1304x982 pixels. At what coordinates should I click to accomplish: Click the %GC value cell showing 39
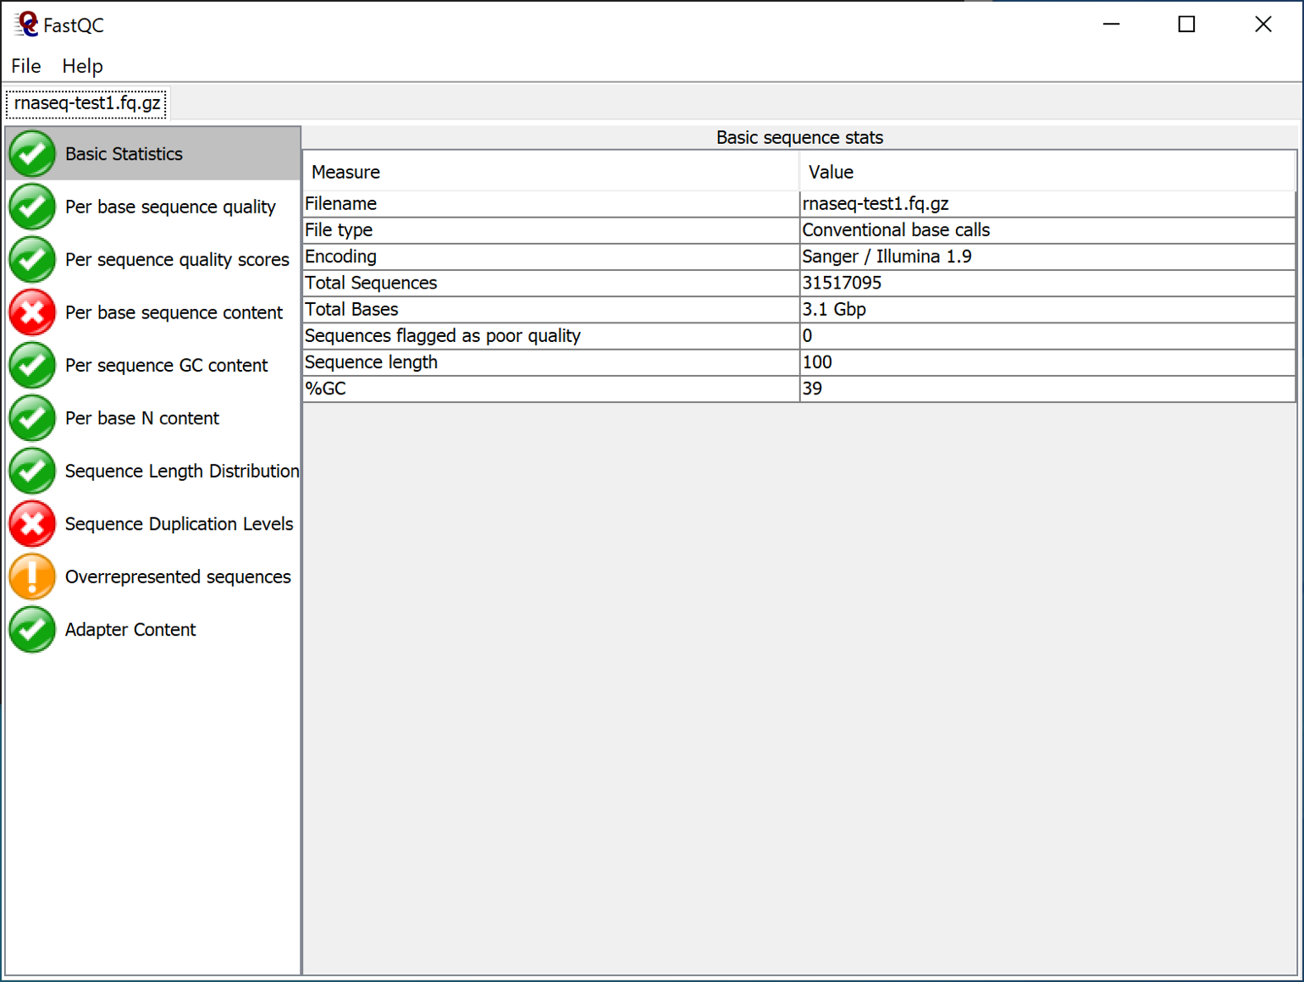click(1047, 389)
